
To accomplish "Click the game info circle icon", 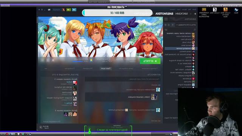I will [48, 60].
